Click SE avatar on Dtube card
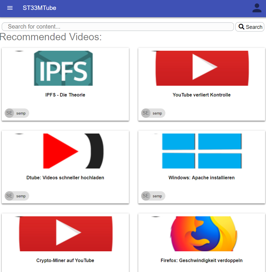The image size is (266, 272). 9,196
